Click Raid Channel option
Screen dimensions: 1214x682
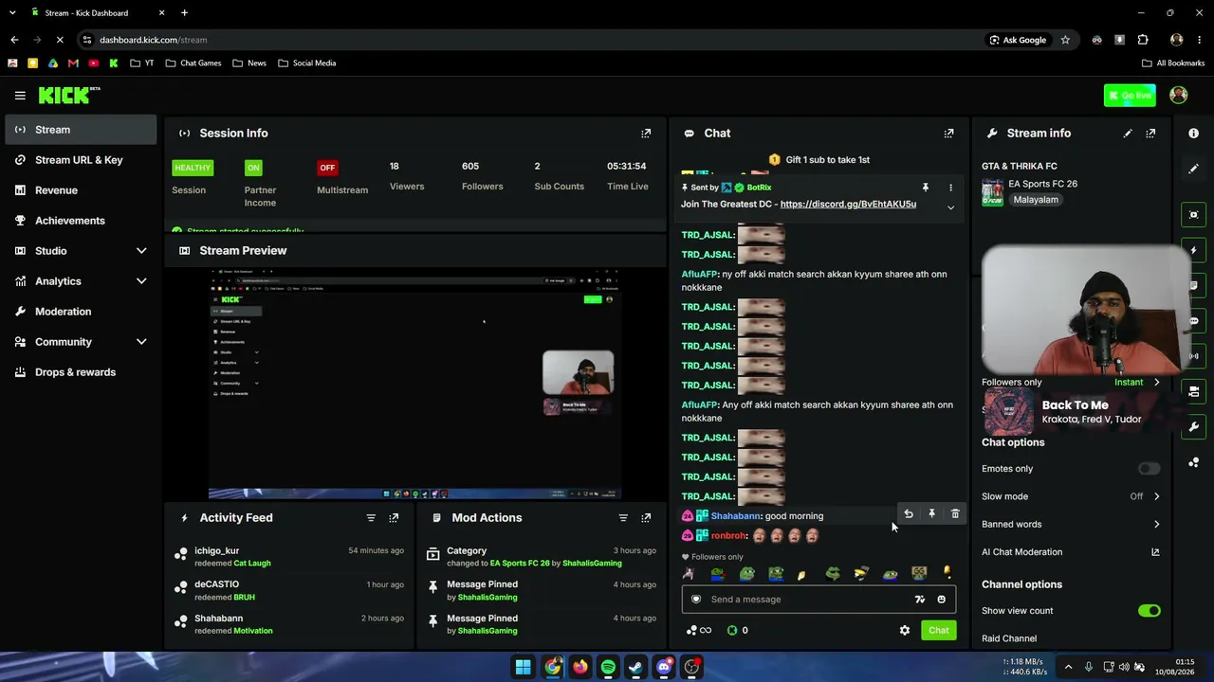click(x=1009, y=638)
